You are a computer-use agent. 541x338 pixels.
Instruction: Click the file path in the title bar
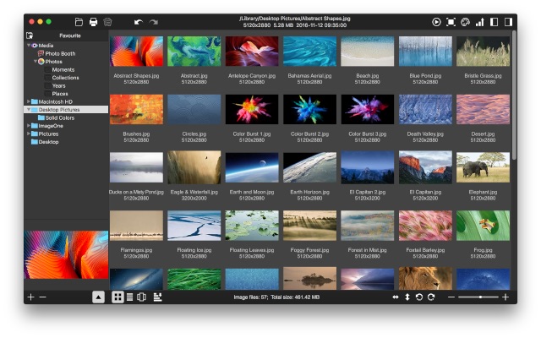pos(295,19)
